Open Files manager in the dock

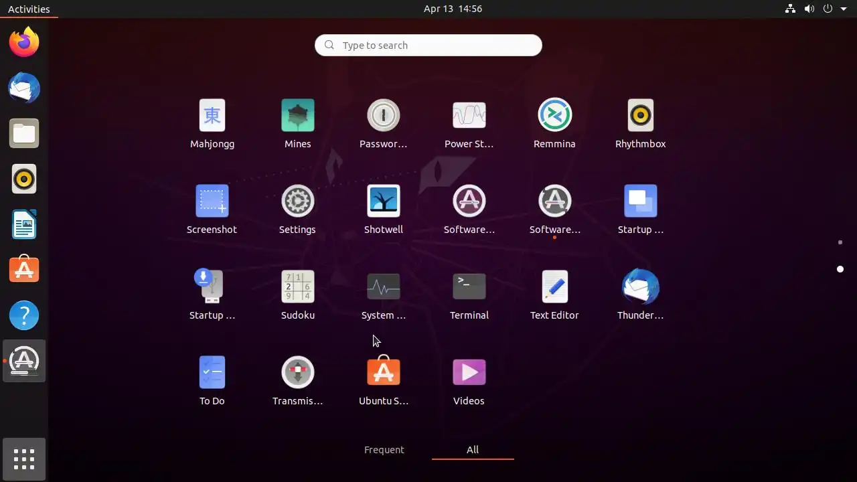[x=24, y=133]
